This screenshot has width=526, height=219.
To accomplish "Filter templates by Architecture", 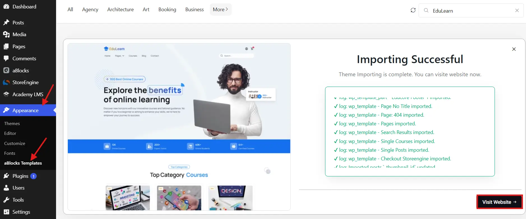I will pyautogui.click(x=121, y=10).
